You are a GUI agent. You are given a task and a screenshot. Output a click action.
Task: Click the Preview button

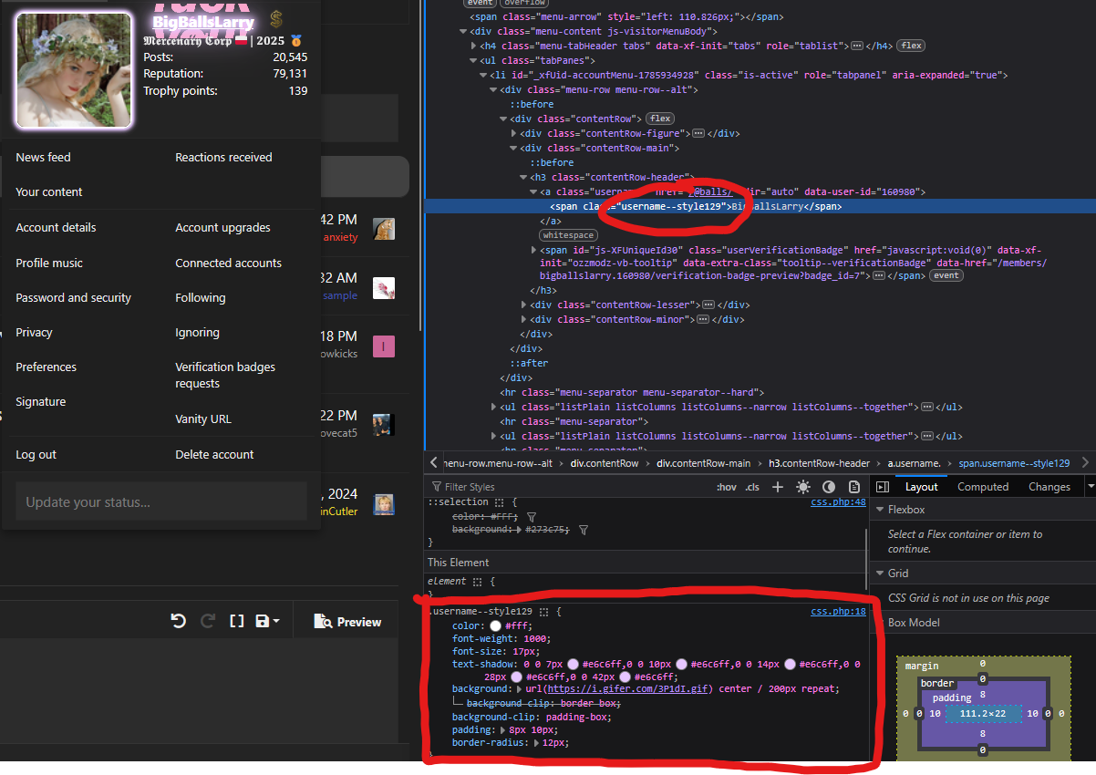(x=347, y=622)
